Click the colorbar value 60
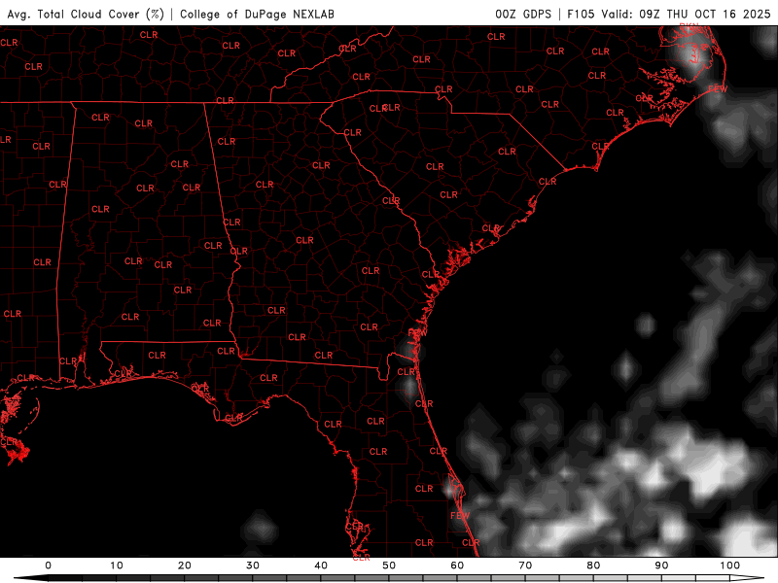 click(x=457, y=566)
